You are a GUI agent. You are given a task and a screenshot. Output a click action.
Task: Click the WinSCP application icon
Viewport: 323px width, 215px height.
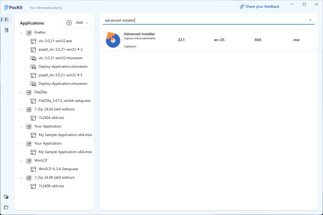[29, 161]
